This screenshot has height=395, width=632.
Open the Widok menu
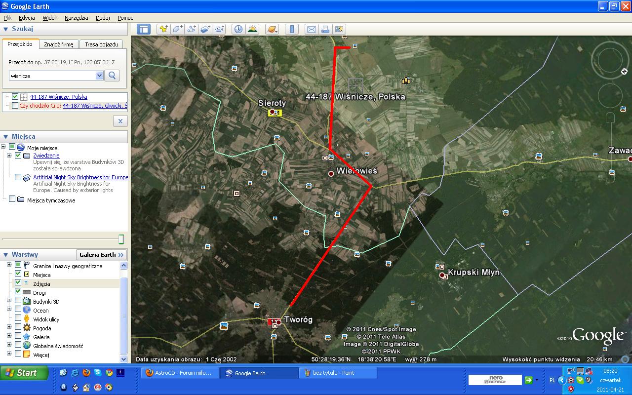point(50,18)
